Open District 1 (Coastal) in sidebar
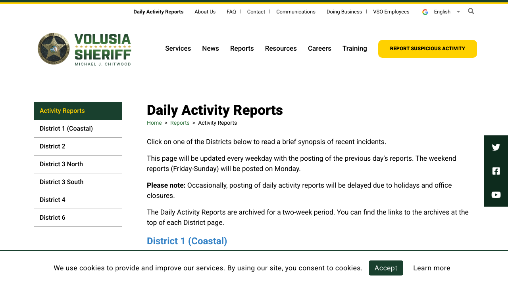The height and width of the screenshot is (285, 508). click(78, 129)
